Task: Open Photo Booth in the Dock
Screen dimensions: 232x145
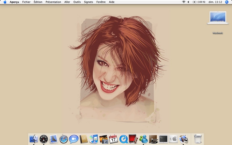Action: click(133, 139)
